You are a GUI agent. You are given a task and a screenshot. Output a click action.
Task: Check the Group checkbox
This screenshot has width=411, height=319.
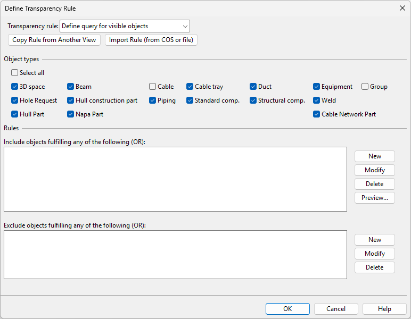(x=365, y=87)
